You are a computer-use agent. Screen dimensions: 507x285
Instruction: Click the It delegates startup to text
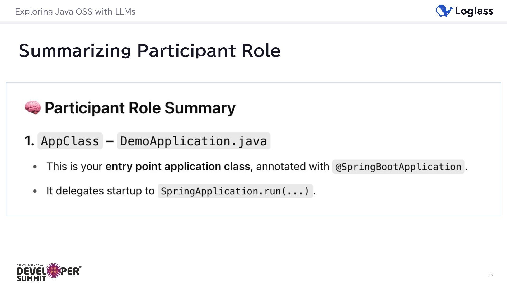(100, 191)
